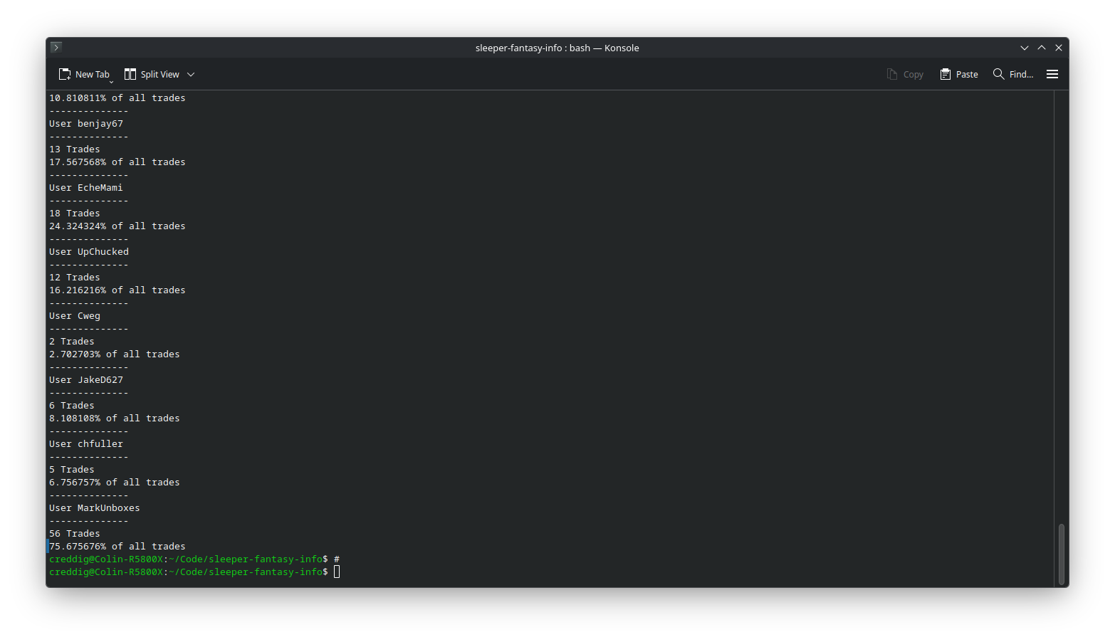This screenshot has height=642, width=1115.
Task: Minimize the Konsole window
Action: [1025, 48]
